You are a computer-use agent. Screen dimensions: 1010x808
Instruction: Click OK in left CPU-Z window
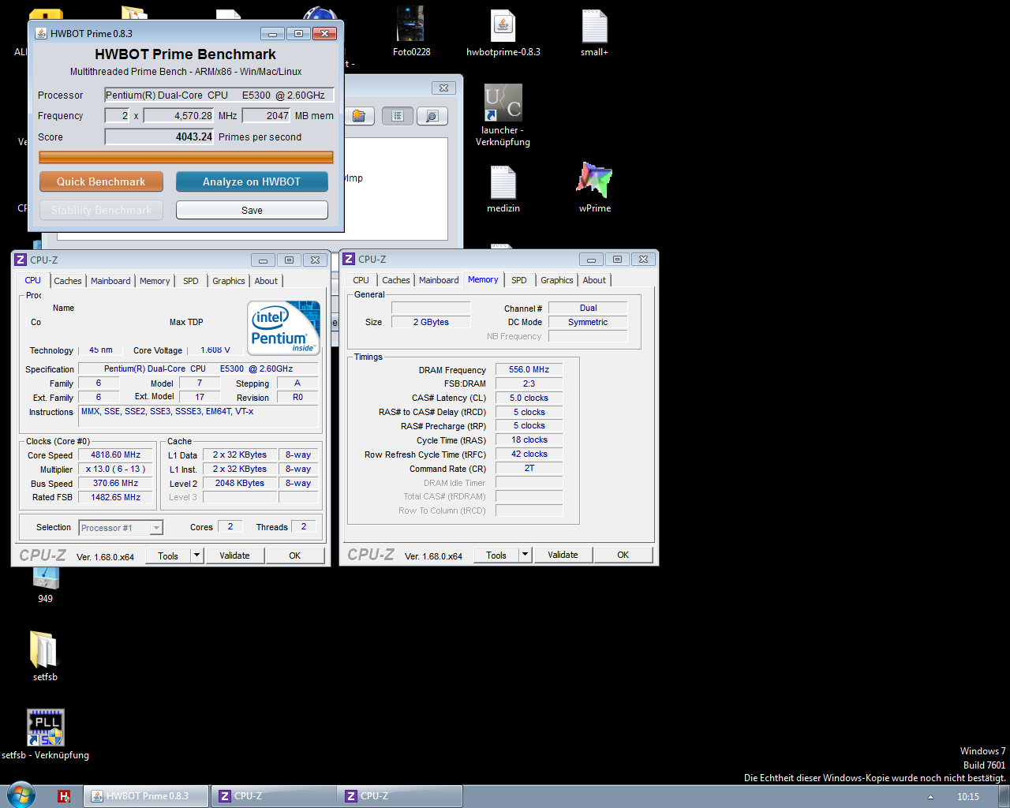point(295,555)
